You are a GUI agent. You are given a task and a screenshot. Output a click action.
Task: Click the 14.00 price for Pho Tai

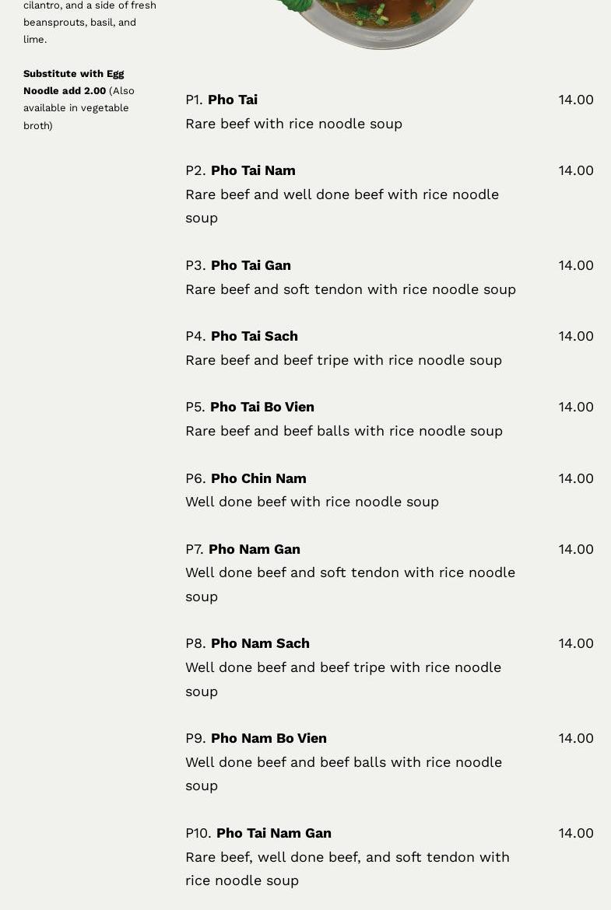[x=575, y=100]
